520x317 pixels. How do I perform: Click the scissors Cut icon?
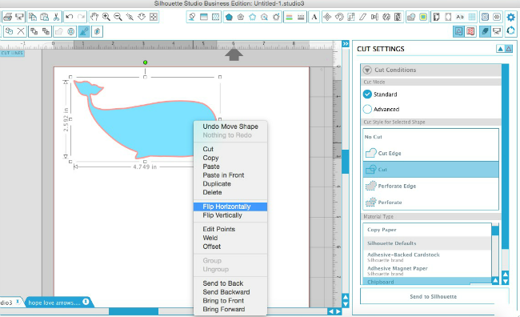(56, 17)
